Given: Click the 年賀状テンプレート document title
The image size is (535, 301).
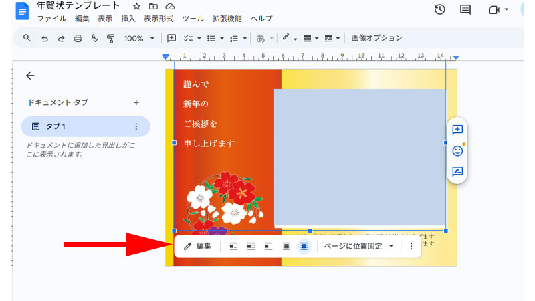Looking at the screenshot, I should 78,6.
